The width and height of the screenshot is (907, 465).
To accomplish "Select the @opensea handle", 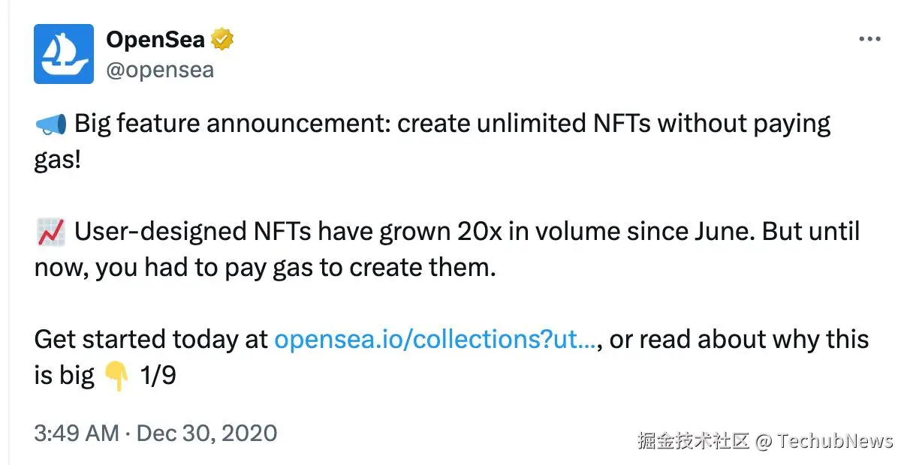I will (x=160, y=70).
